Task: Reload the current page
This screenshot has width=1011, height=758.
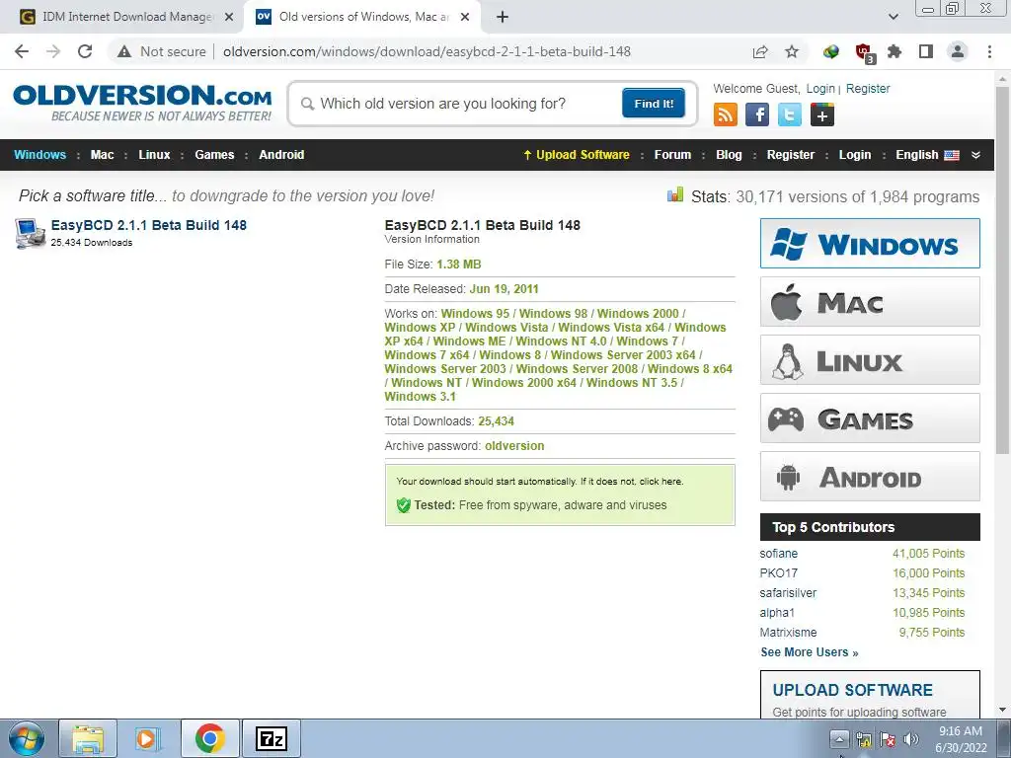Action: (x=85, y=51)
